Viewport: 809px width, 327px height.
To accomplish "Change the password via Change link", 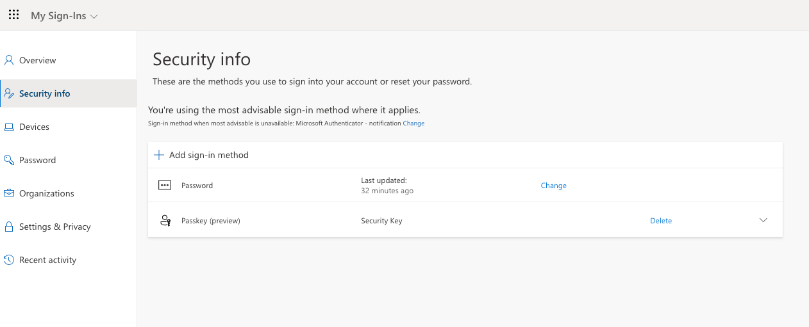I will click(x=553, y=186).
